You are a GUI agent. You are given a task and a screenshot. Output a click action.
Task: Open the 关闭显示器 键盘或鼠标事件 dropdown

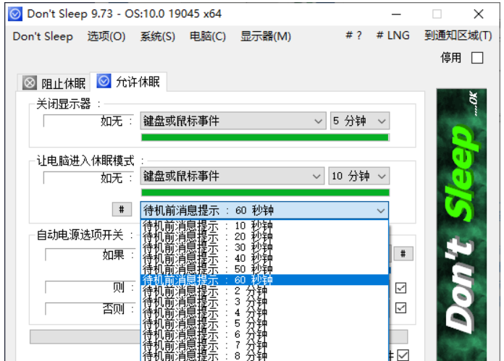tap(233, 121)
